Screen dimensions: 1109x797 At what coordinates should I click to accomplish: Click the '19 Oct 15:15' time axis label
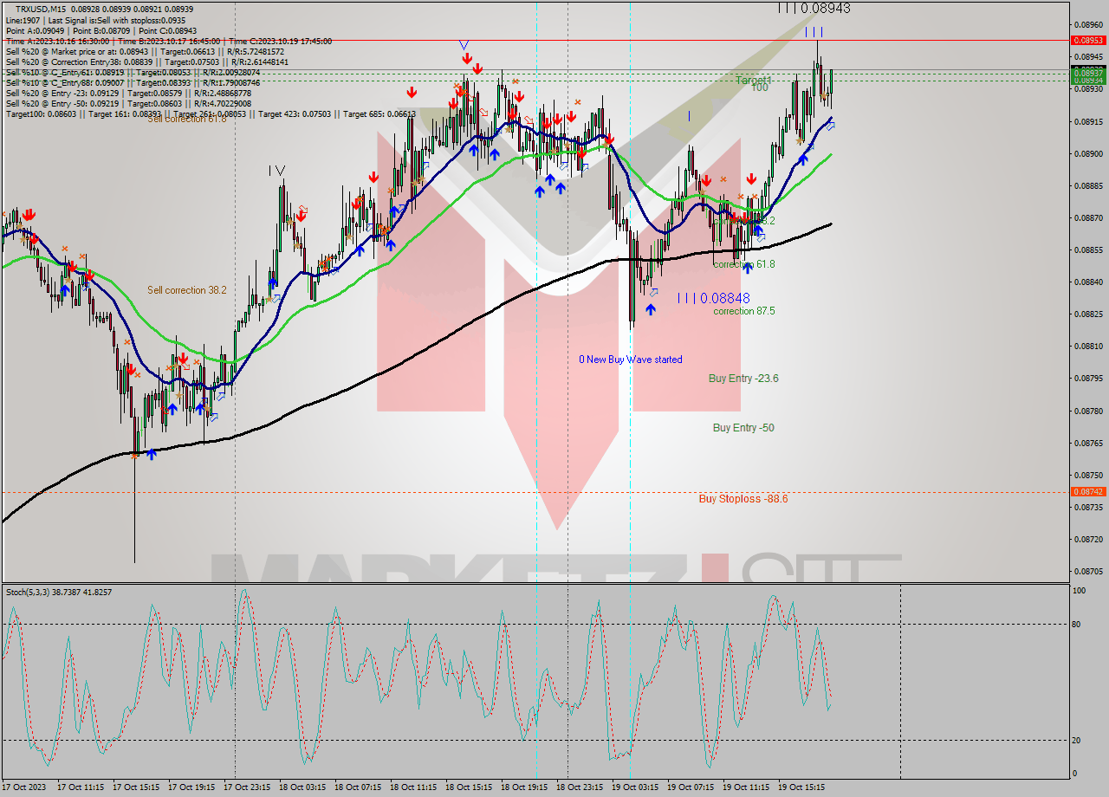[801, 787]
